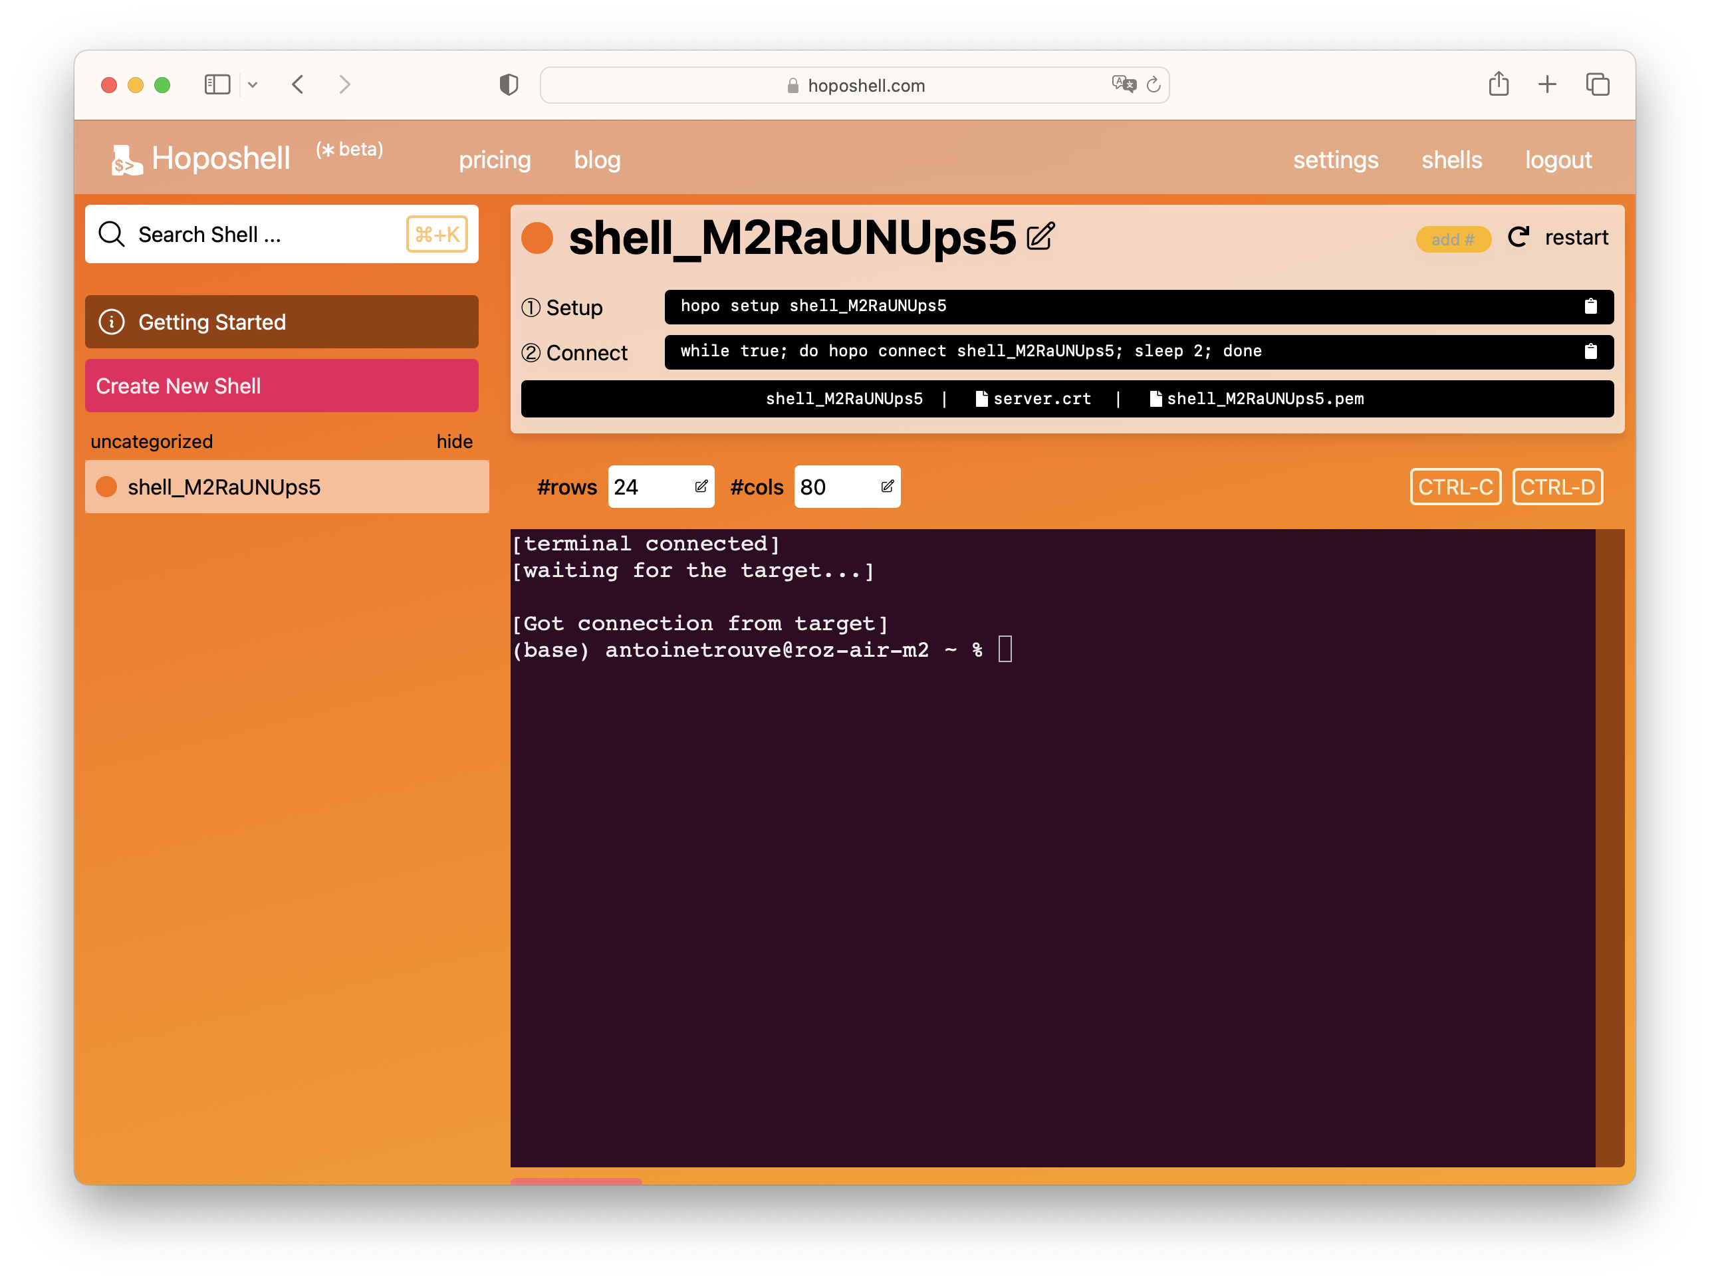This screenshot has width=1710, height=1283.
Task: Click the translate page icon in address bar
Action: click(x=1124, y=84)
